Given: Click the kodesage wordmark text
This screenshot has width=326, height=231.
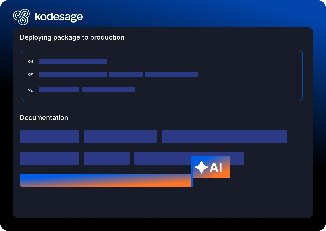Looking at the screenshot, I should [59, 17].
